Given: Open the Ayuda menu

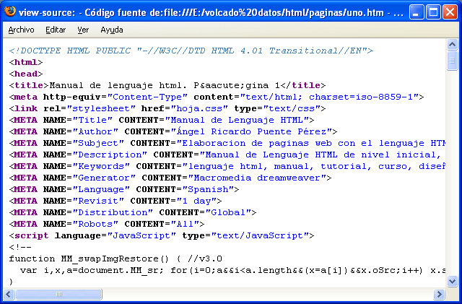Looking at the screenshot, I should (112, 30).
